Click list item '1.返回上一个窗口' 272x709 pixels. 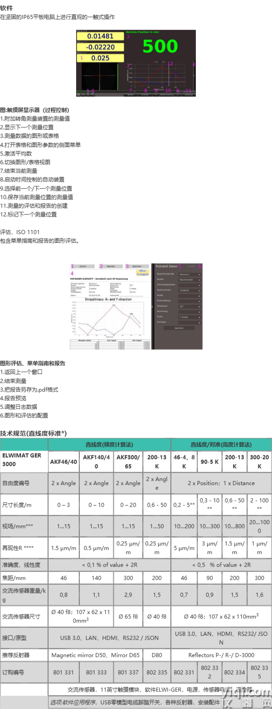pos(21,372)
